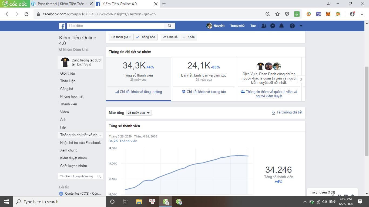
Task: Reload the page in browser
Action: (26, 14)
